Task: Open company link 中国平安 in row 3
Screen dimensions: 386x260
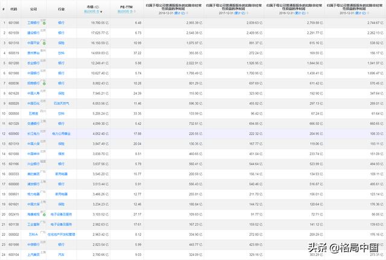Action: coord(33,43)
